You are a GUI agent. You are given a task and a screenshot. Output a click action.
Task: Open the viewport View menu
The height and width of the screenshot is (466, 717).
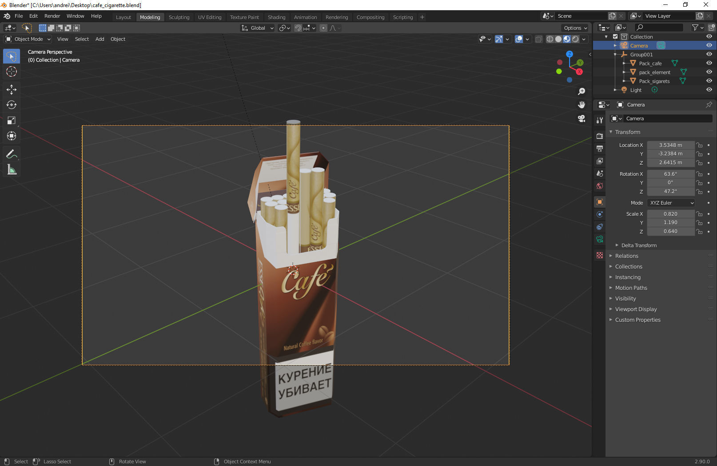[x=63, y=39]
